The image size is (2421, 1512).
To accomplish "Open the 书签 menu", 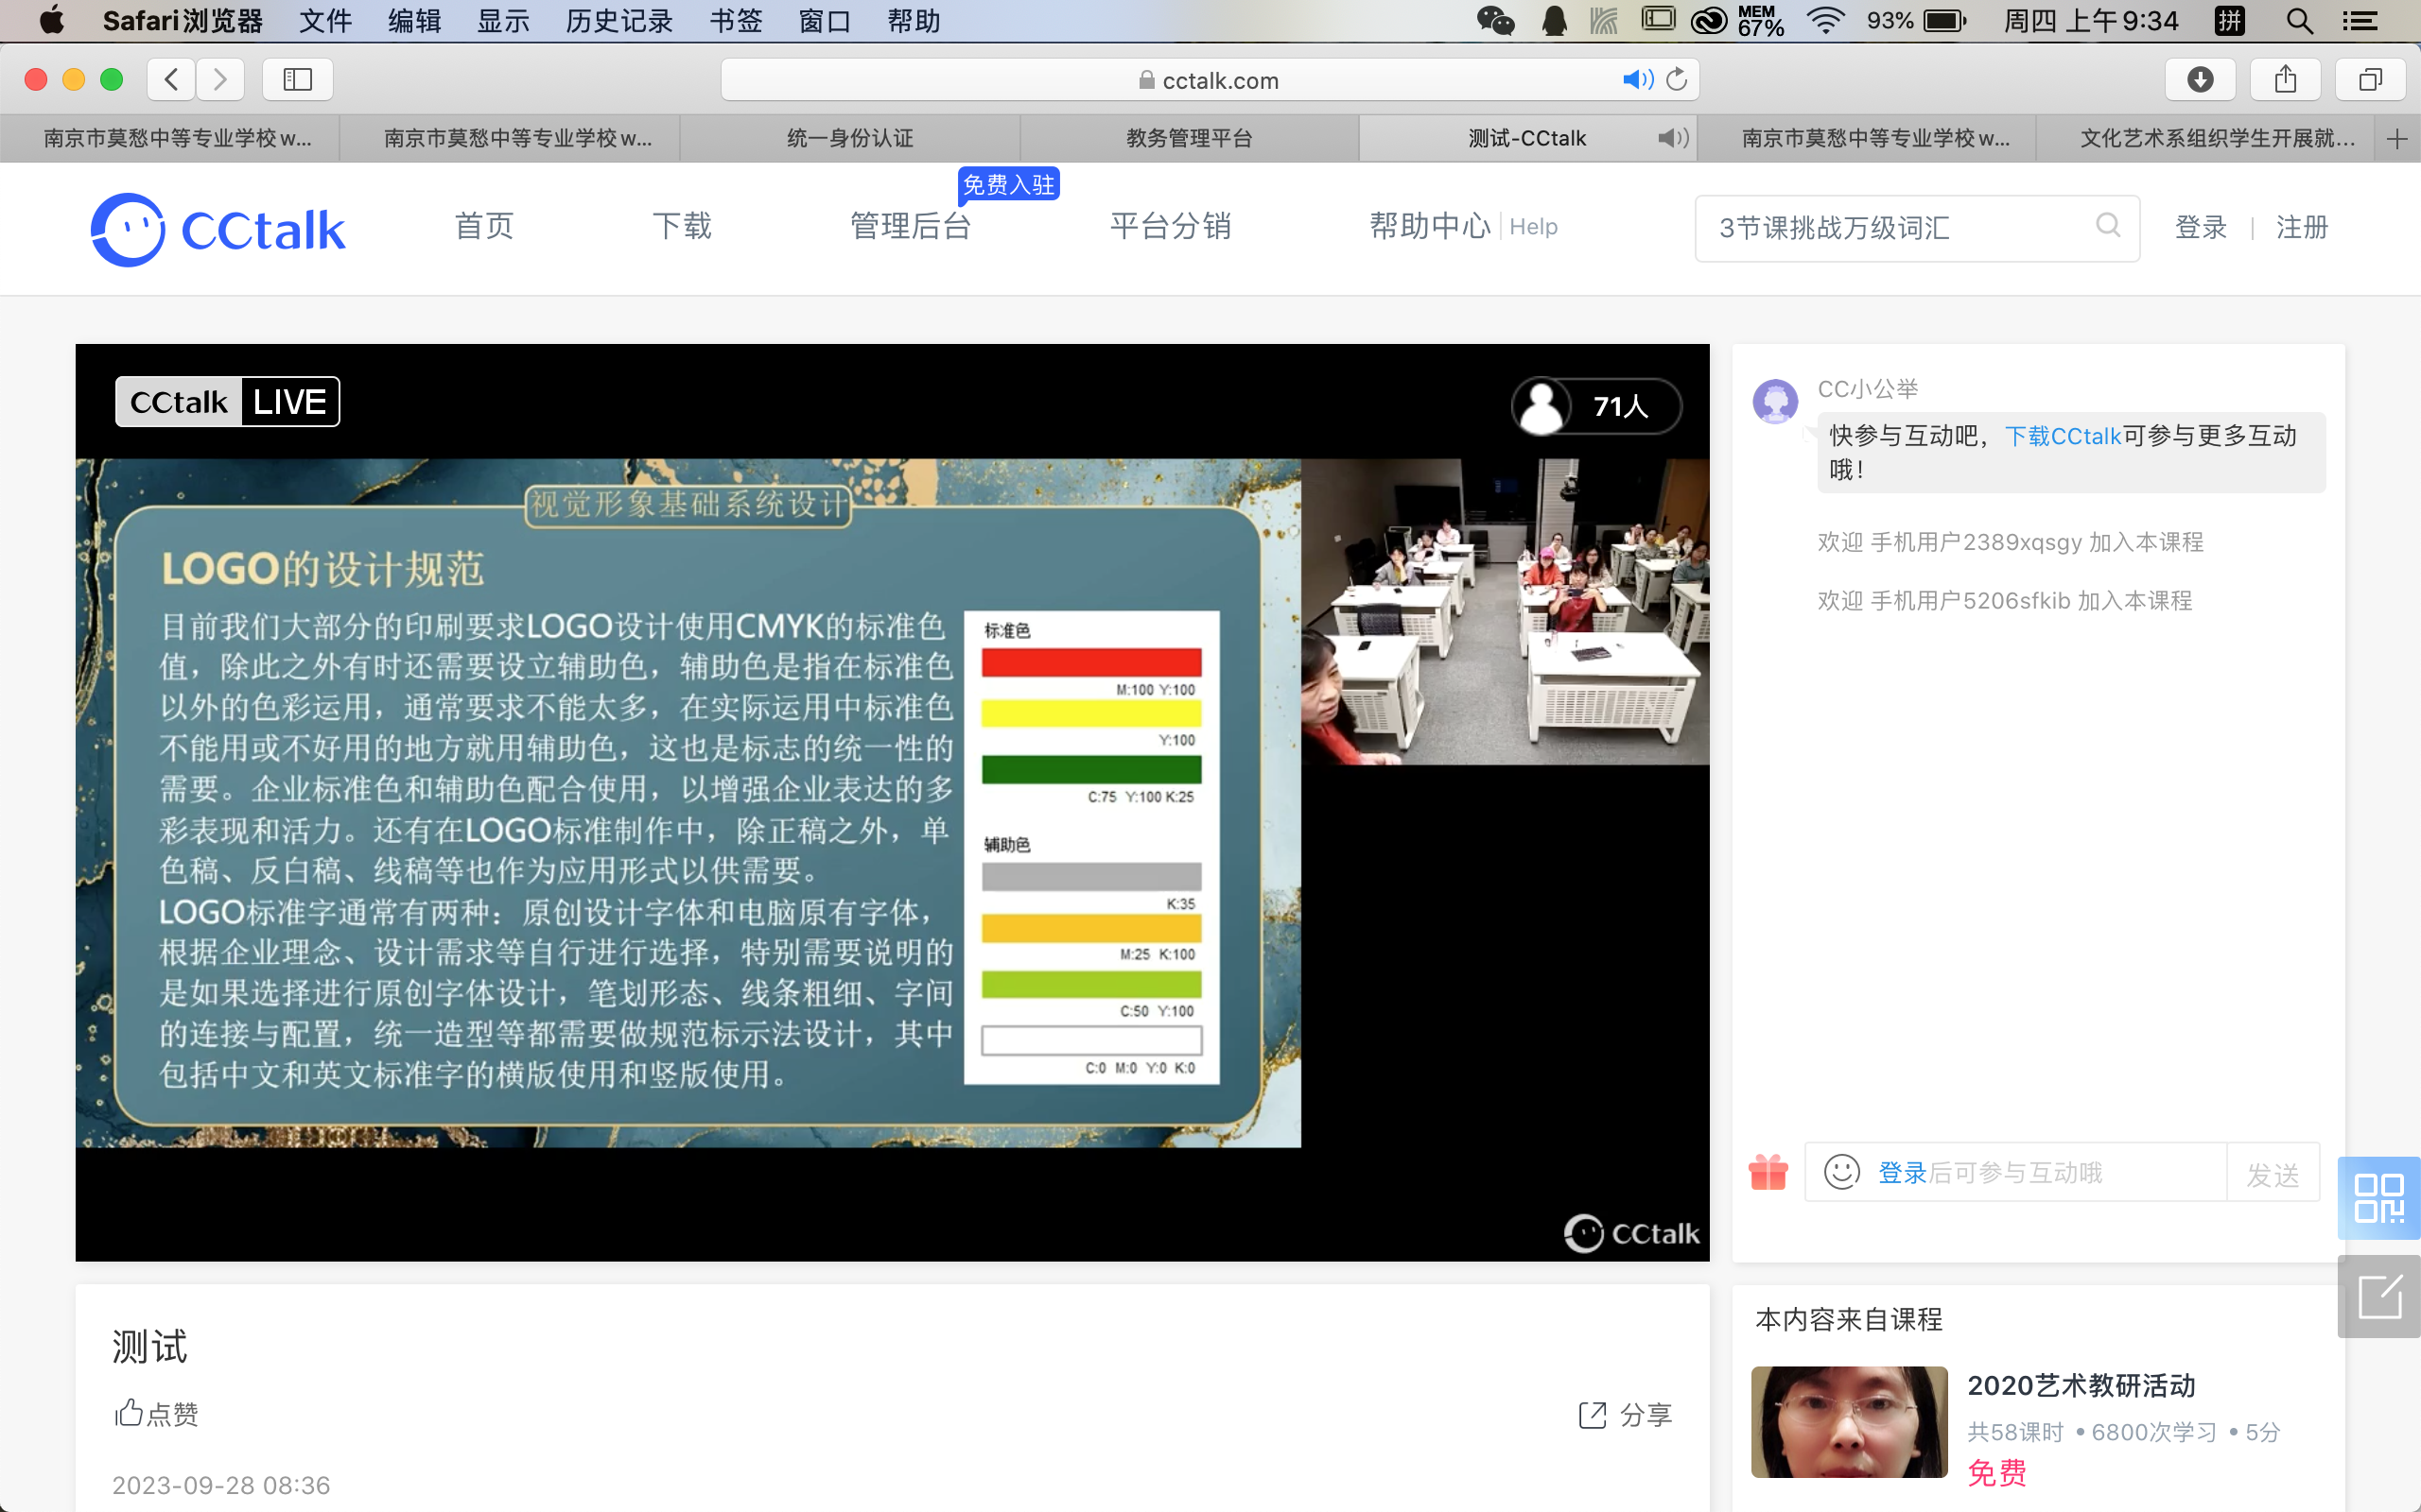I will coord(736,21).
